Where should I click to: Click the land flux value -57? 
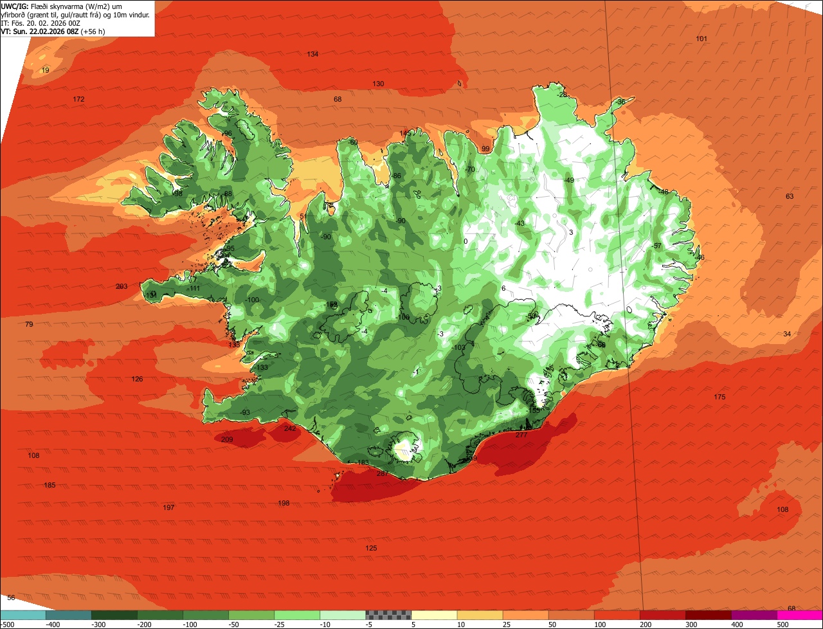point(656,246)
